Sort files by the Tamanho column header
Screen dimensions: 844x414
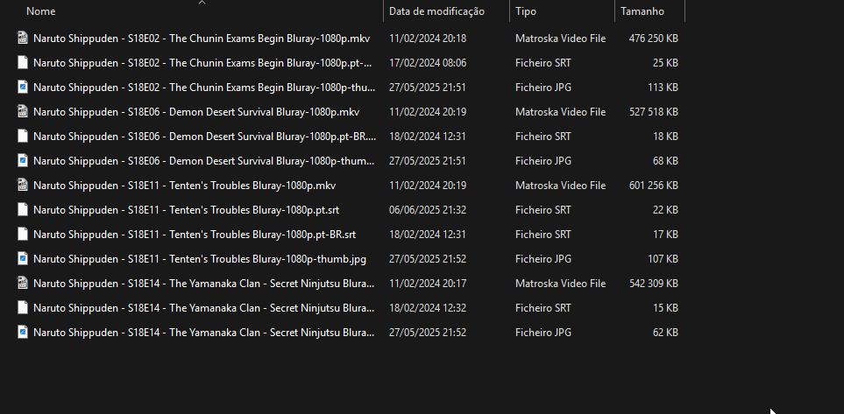click(642, 11)
